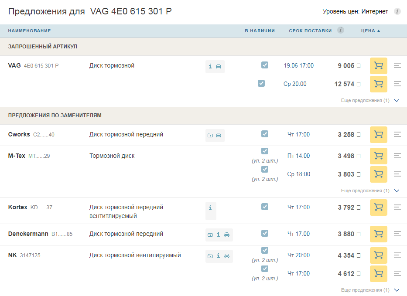This screenshot has height=296, width=407.
Task: Open the photo icon for Cworks brake disc
Action: click(x=210, y=135)
